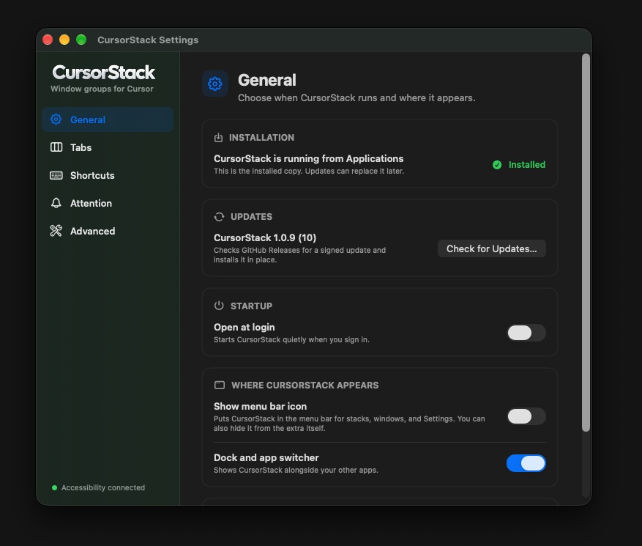The height and width of the screenshot is (546, 642).
Task: Click the 'Open at login' label
Action: (x=244, y=327)
